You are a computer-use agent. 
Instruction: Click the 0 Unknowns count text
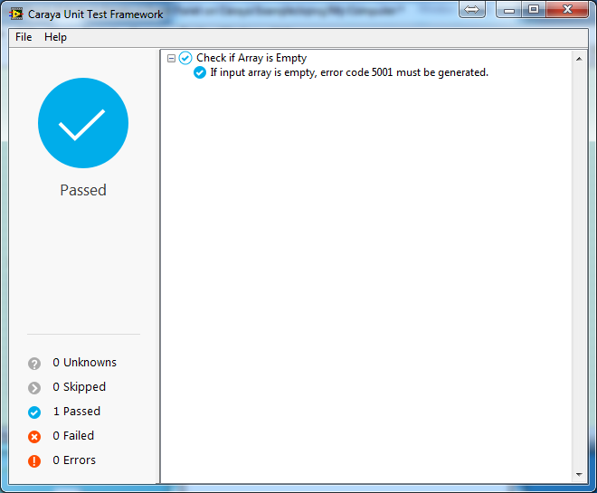point(84,363)
